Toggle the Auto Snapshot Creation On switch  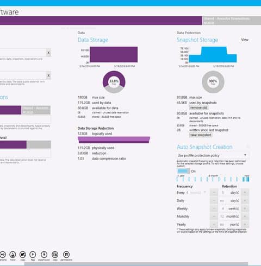[183, 171]
